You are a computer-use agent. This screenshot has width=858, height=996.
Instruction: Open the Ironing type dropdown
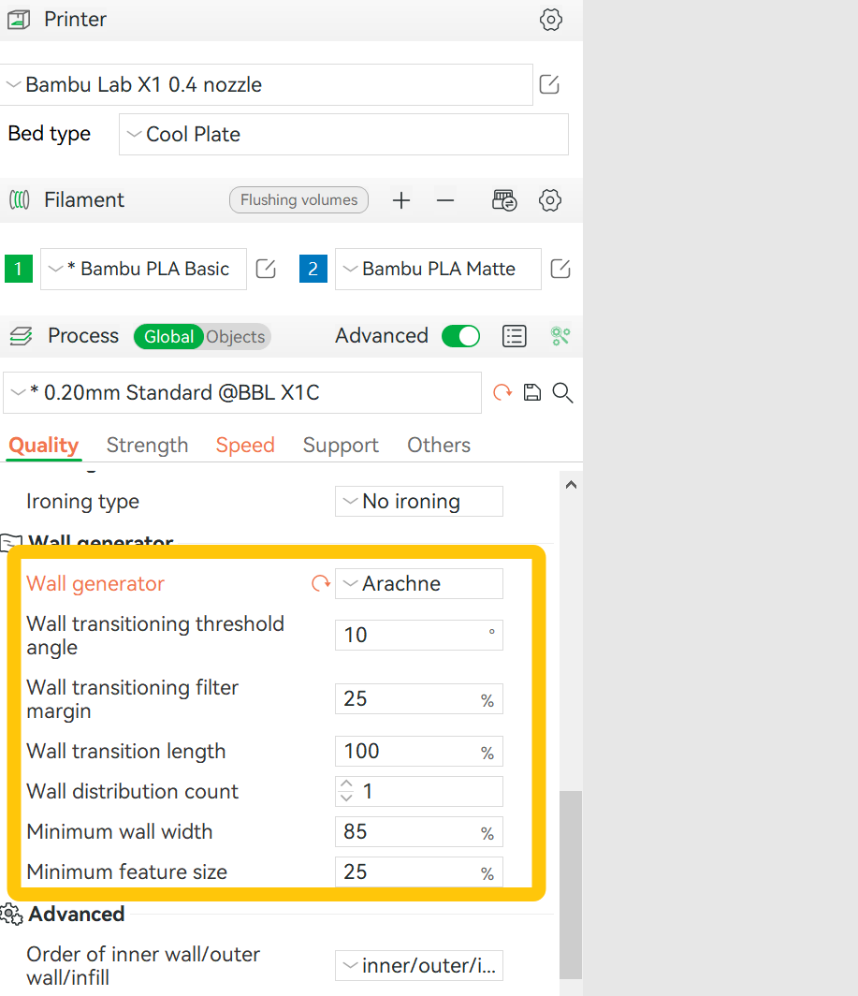point(418,501)
